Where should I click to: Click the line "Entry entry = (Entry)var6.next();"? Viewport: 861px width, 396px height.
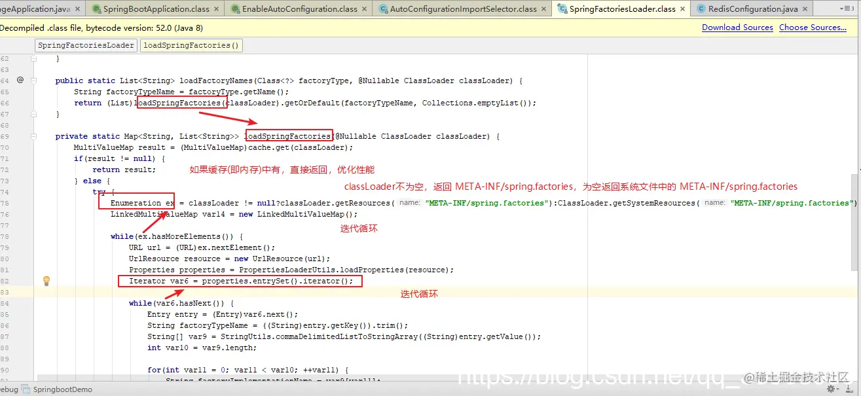[x=223, y=314]
